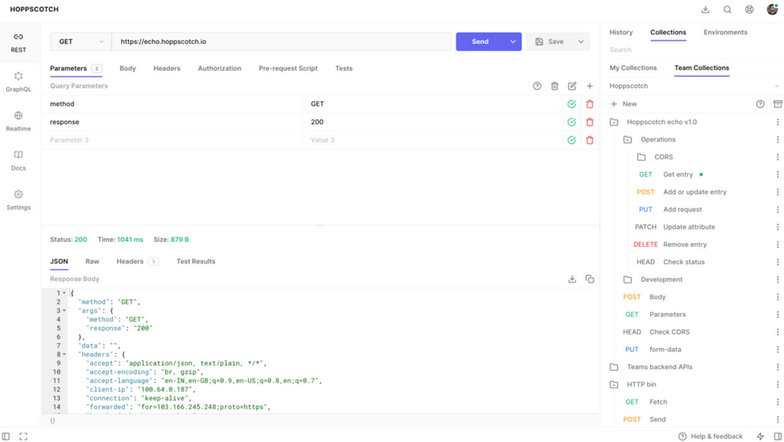Screen dimensions: 784x442
Task: Open Settings from the sidebar
Action: (19, 201)
